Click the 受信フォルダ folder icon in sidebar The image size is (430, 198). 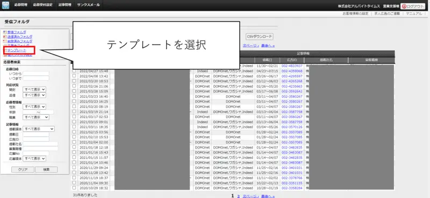click(5, 32)
